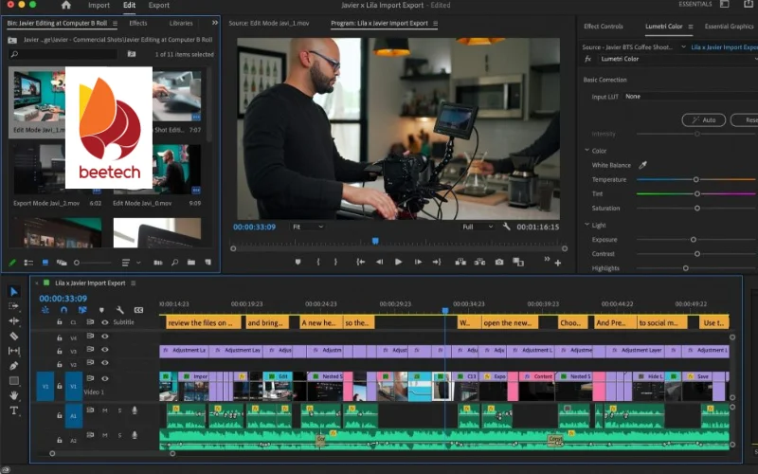
Task: Switch to the Export tab
Action: tap(158, 6)
